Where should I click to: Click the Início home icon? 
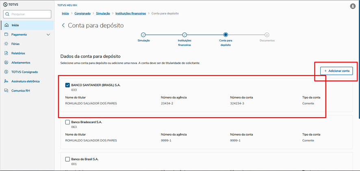click(x=7, y=25)
